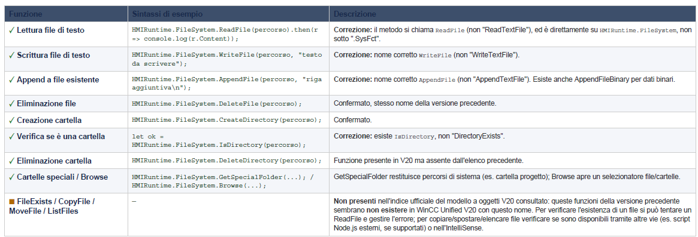
Task: Click the 'Non presenti nell'indice ufficiale' description
Action: pos(513,214)
